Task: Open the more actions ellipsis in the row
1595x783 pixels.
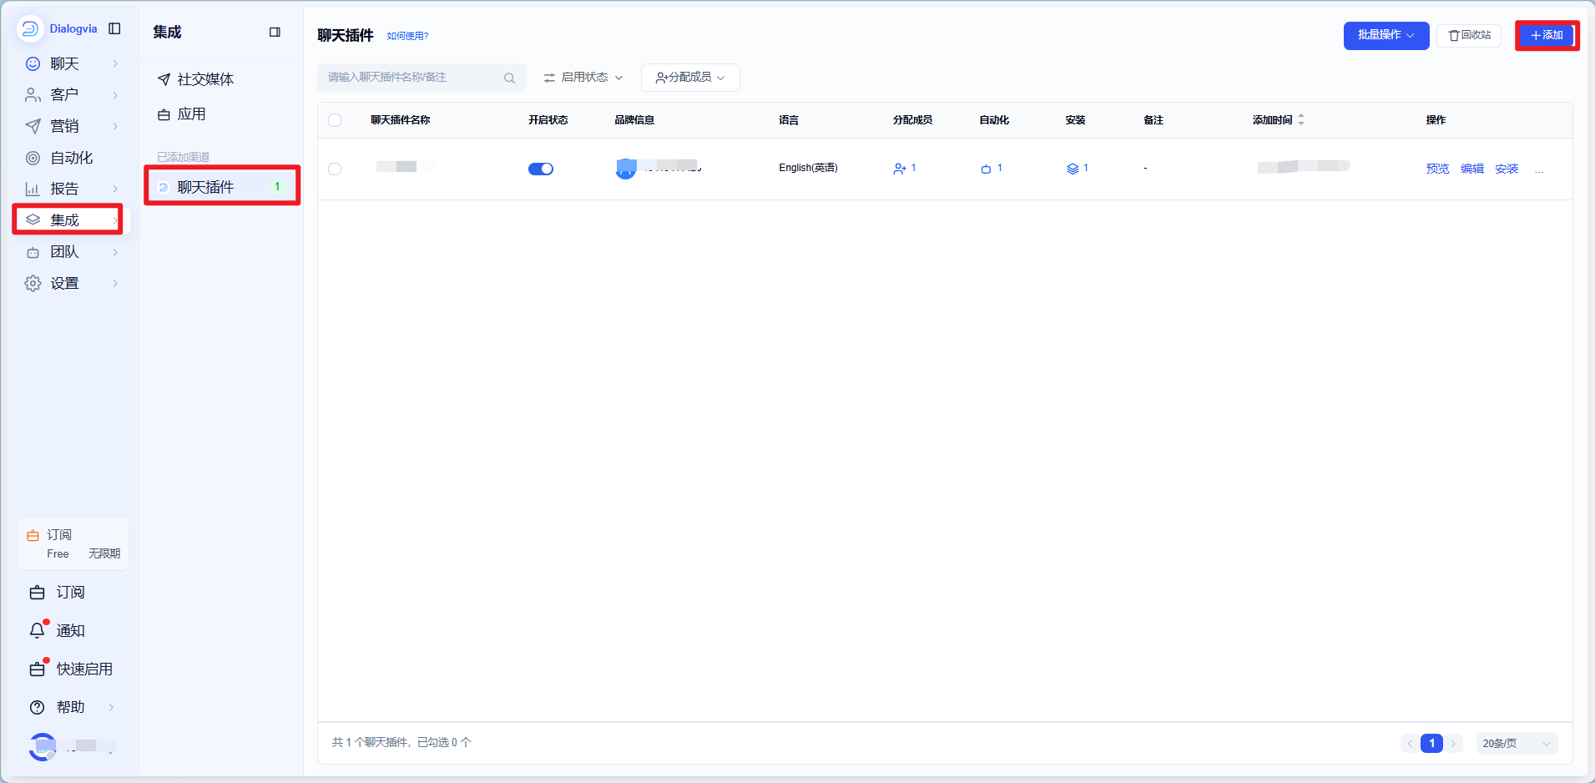Action: 1539,169
